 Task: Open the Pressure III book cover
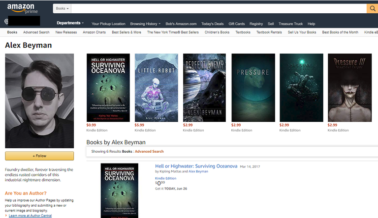(349, 87)
